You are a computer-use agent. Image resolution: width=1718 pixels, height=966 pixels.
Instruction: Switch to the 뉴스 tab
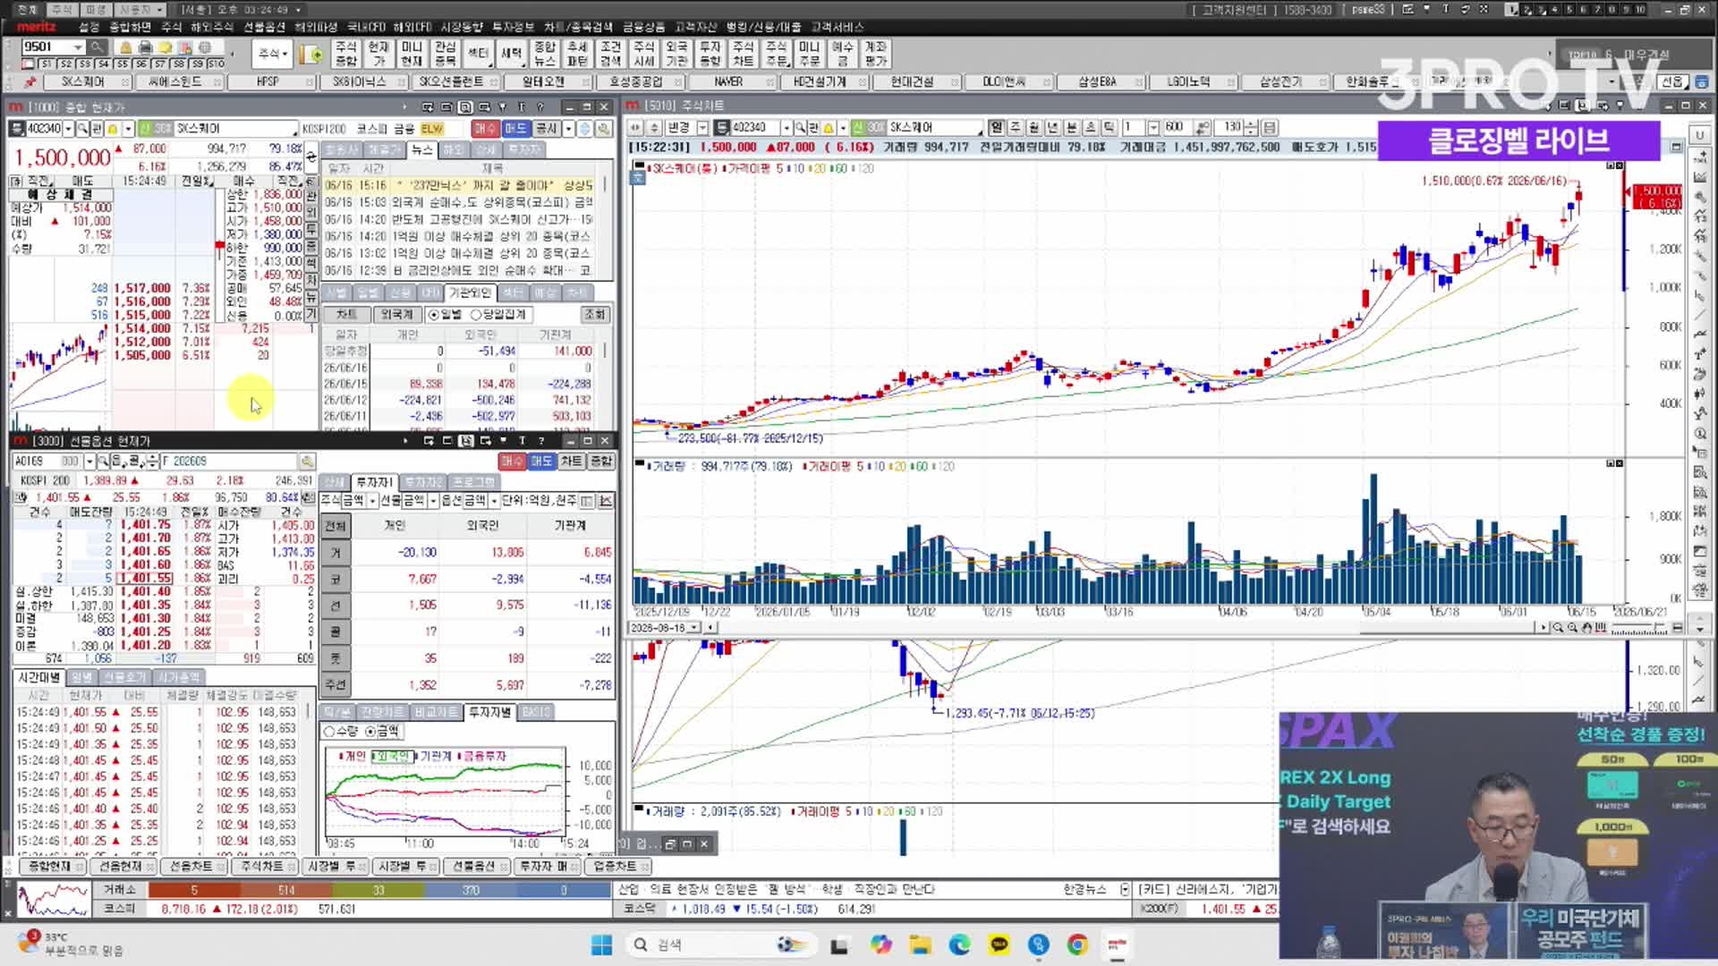pyautogui.click(x=421, y=150)
